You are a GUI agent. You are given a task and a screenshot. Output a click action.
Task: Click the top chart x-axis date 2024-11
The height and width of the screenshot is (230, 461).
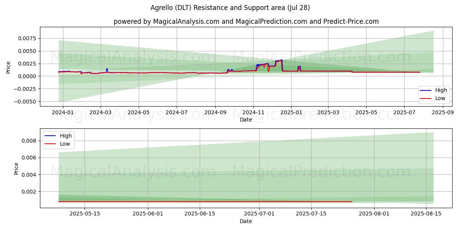[253, 112]
